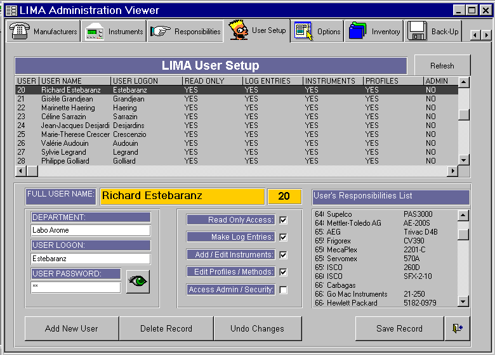Select user row Sylvie Legrand
The image size is (495, 355).
pos(237,152)
